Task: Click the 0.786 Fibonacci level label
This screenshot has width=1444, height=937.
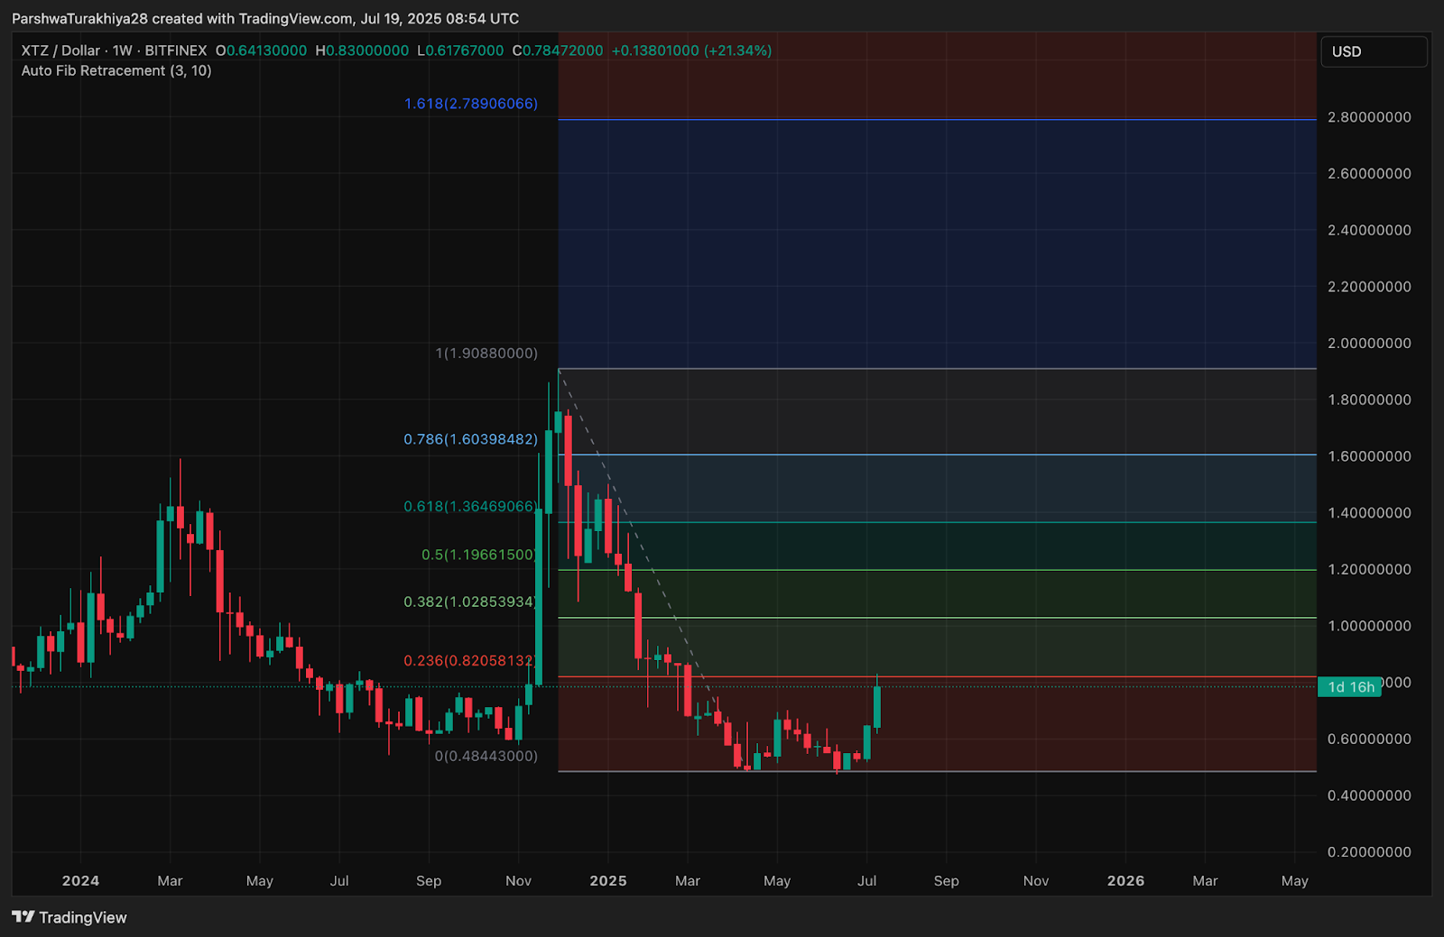Action: 470,439
